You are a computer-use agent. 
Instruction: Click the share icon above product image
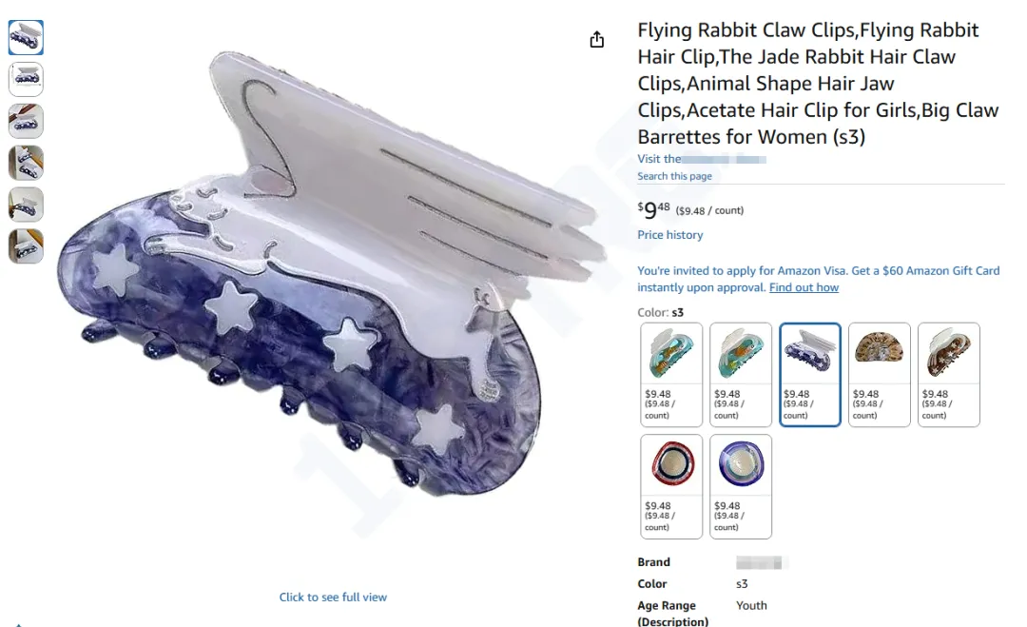[596, 39]
